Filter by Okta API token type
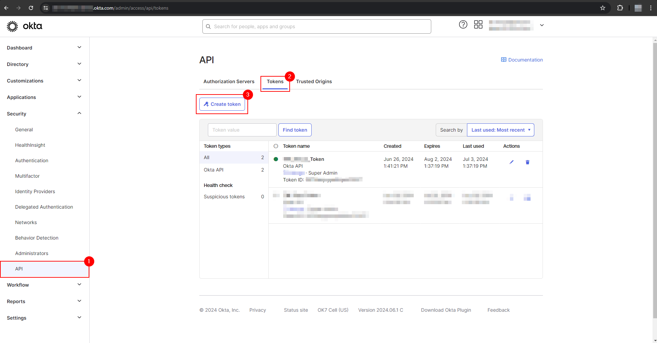 pos(234,170)
